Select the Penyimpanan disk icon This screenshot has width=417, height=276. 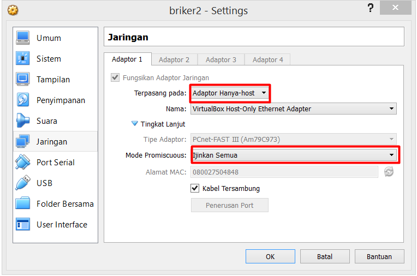(x=22, y=100)
